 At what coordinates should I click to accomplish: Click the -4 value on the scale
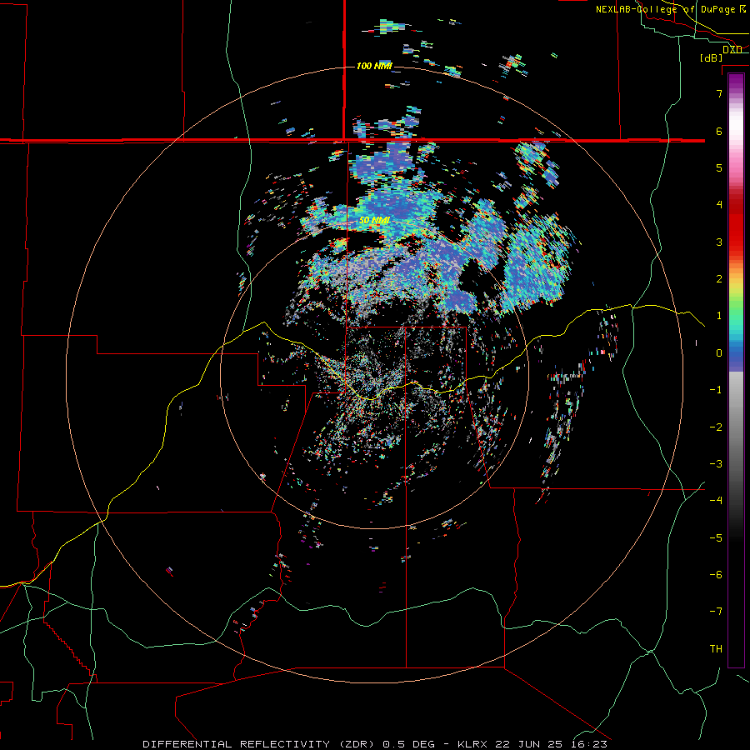716,501
